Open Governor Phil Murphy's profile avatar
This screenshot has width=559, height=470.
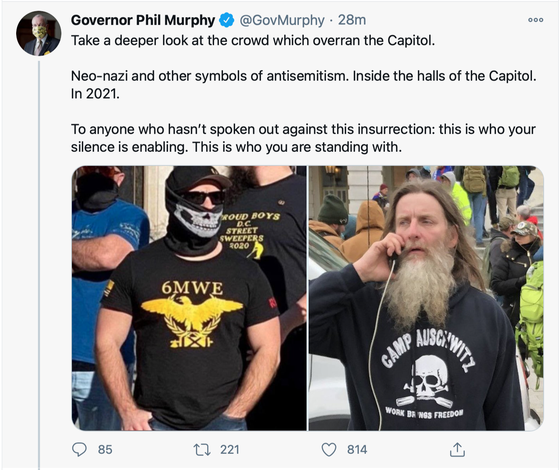tap(39, 33)
